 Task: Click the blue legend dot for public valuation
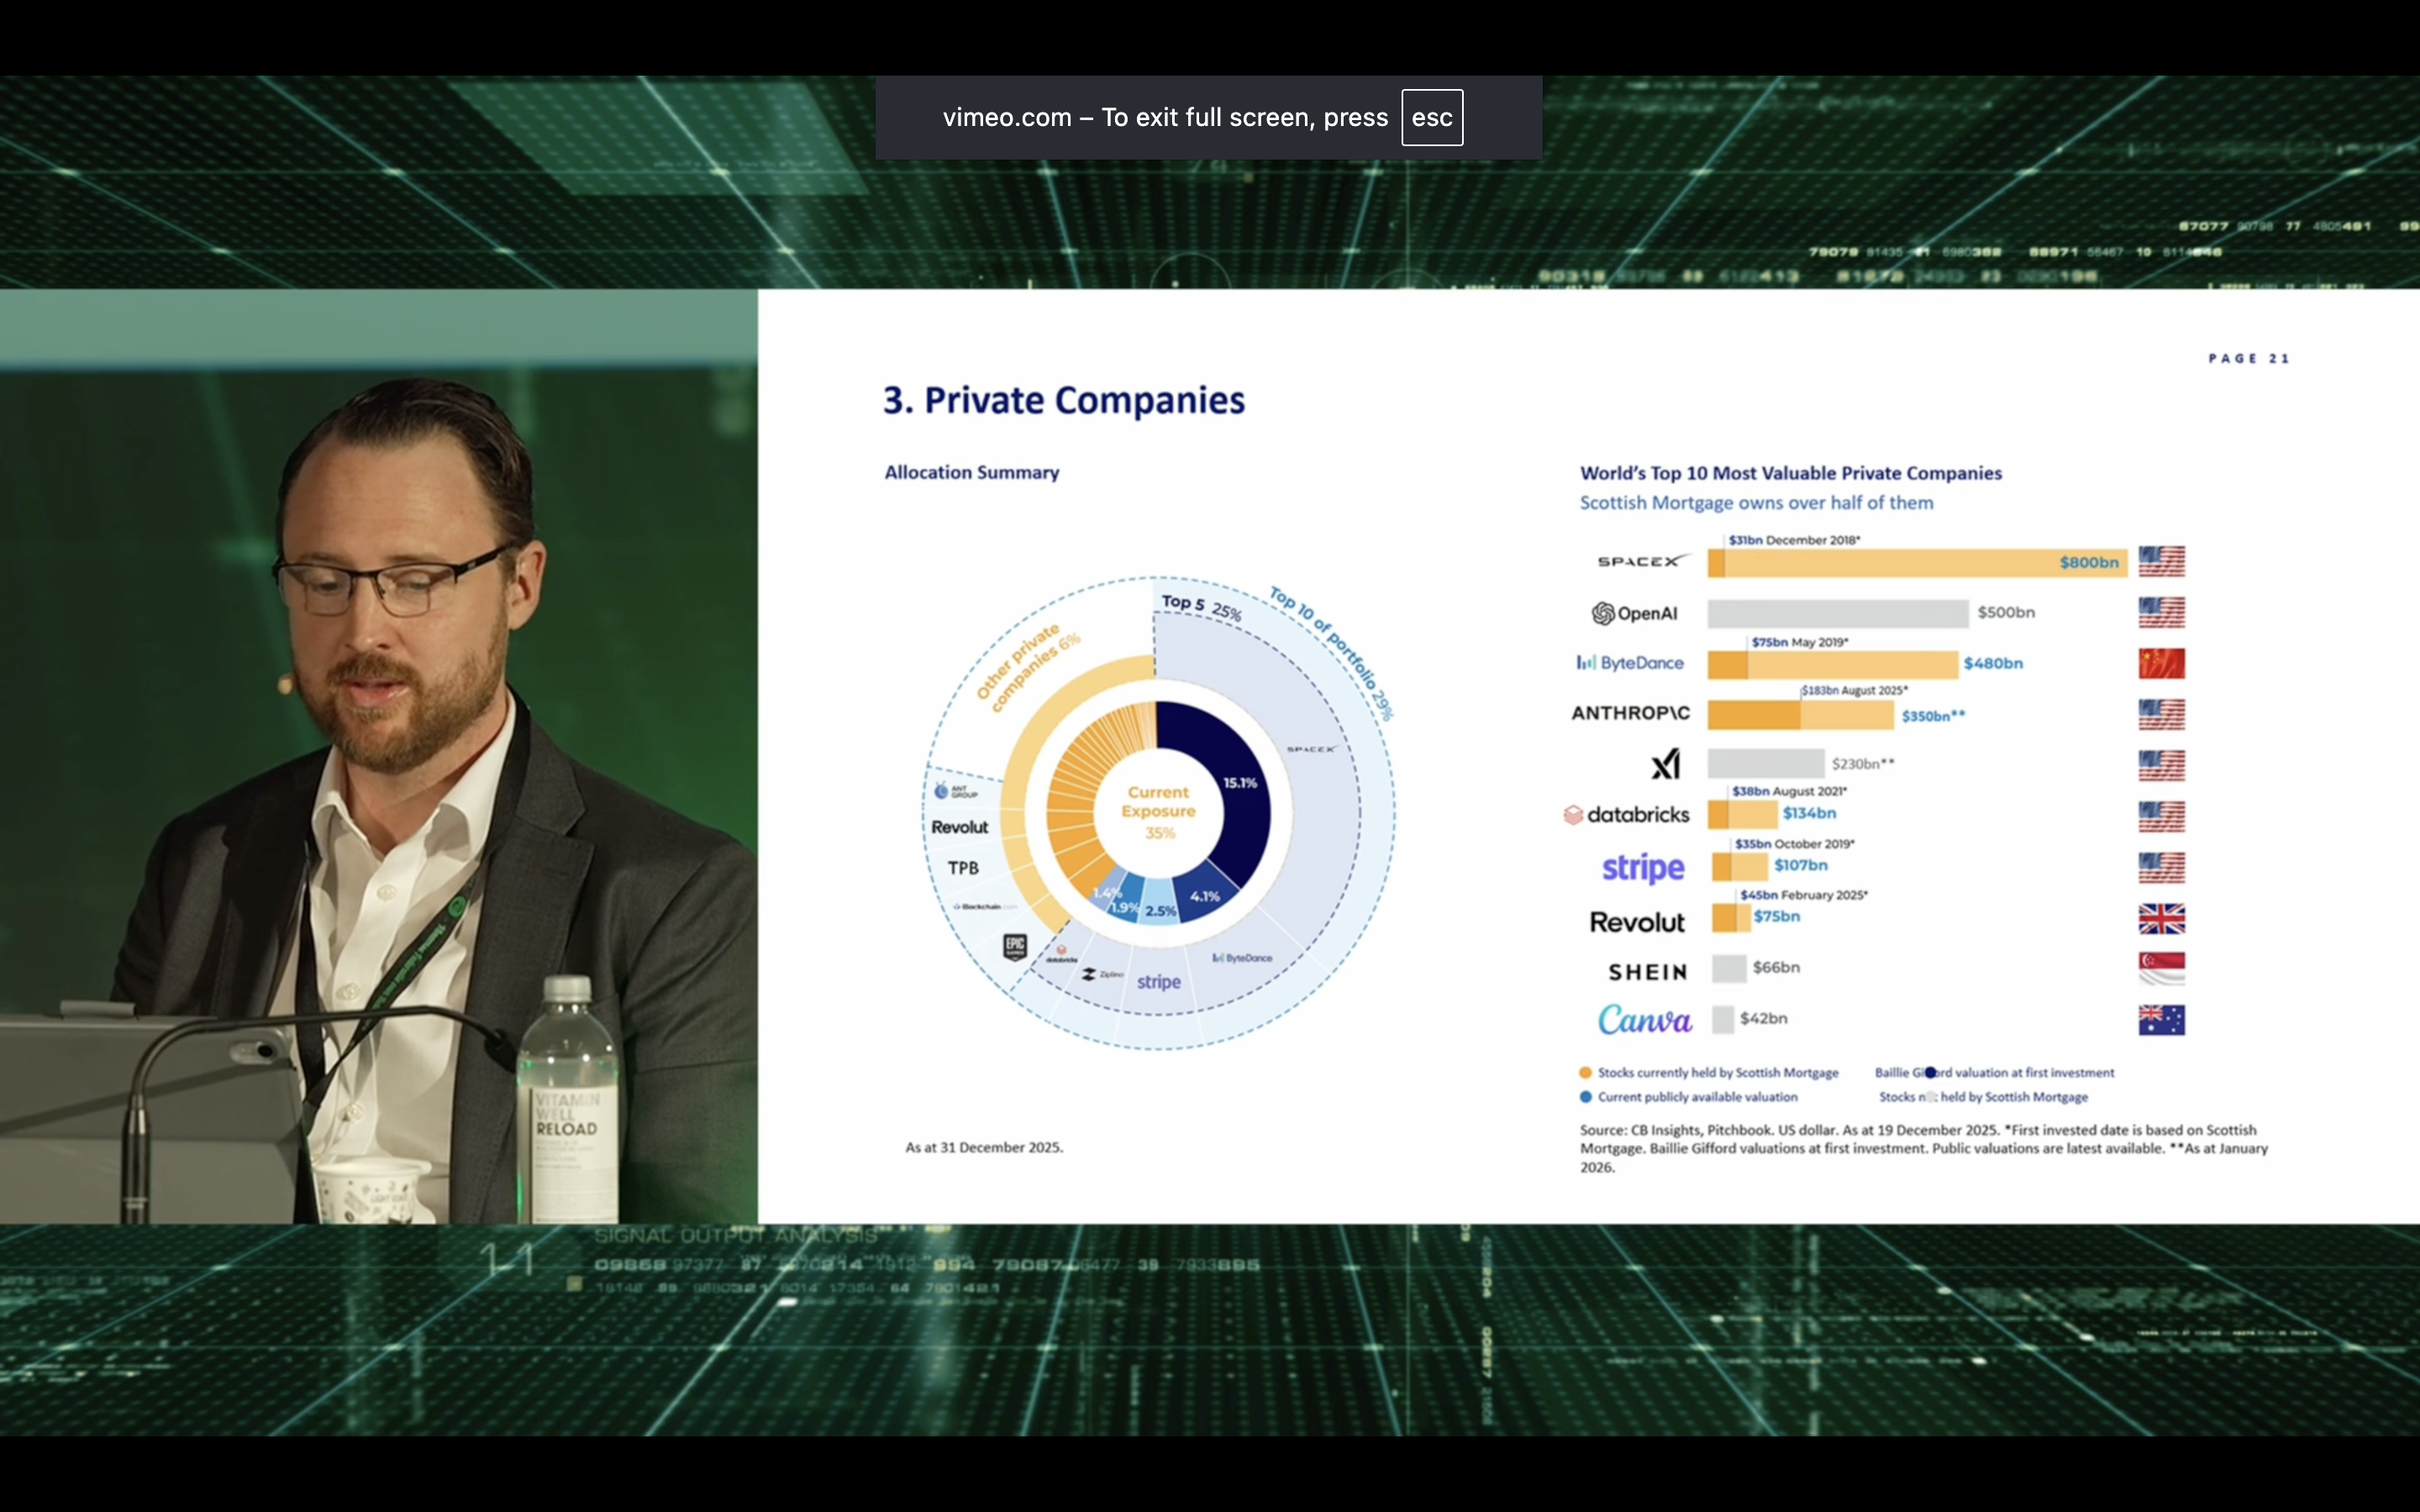(x=1585, y=1097)
